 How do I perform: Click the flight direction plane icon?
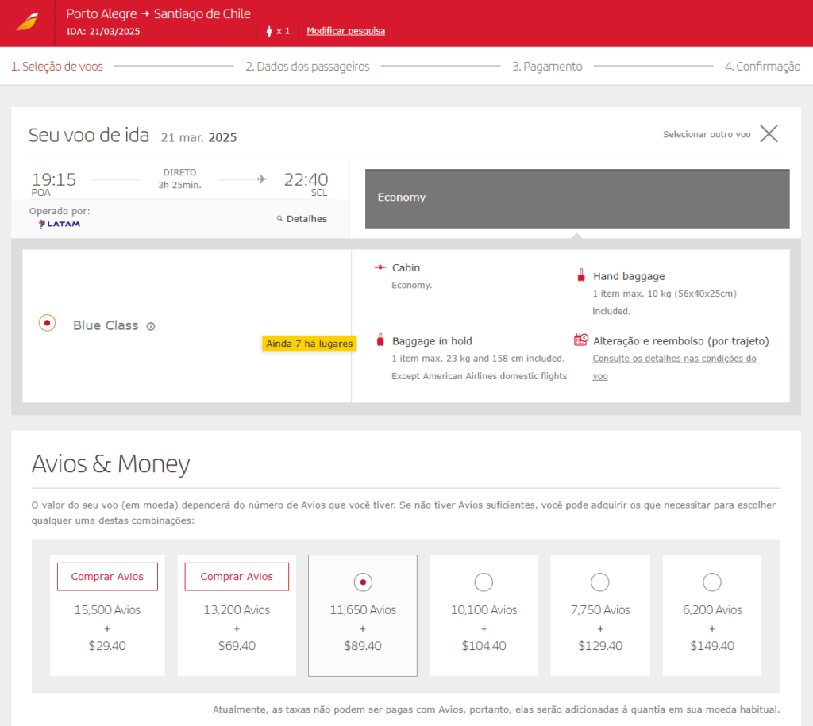tap(262, 179)
